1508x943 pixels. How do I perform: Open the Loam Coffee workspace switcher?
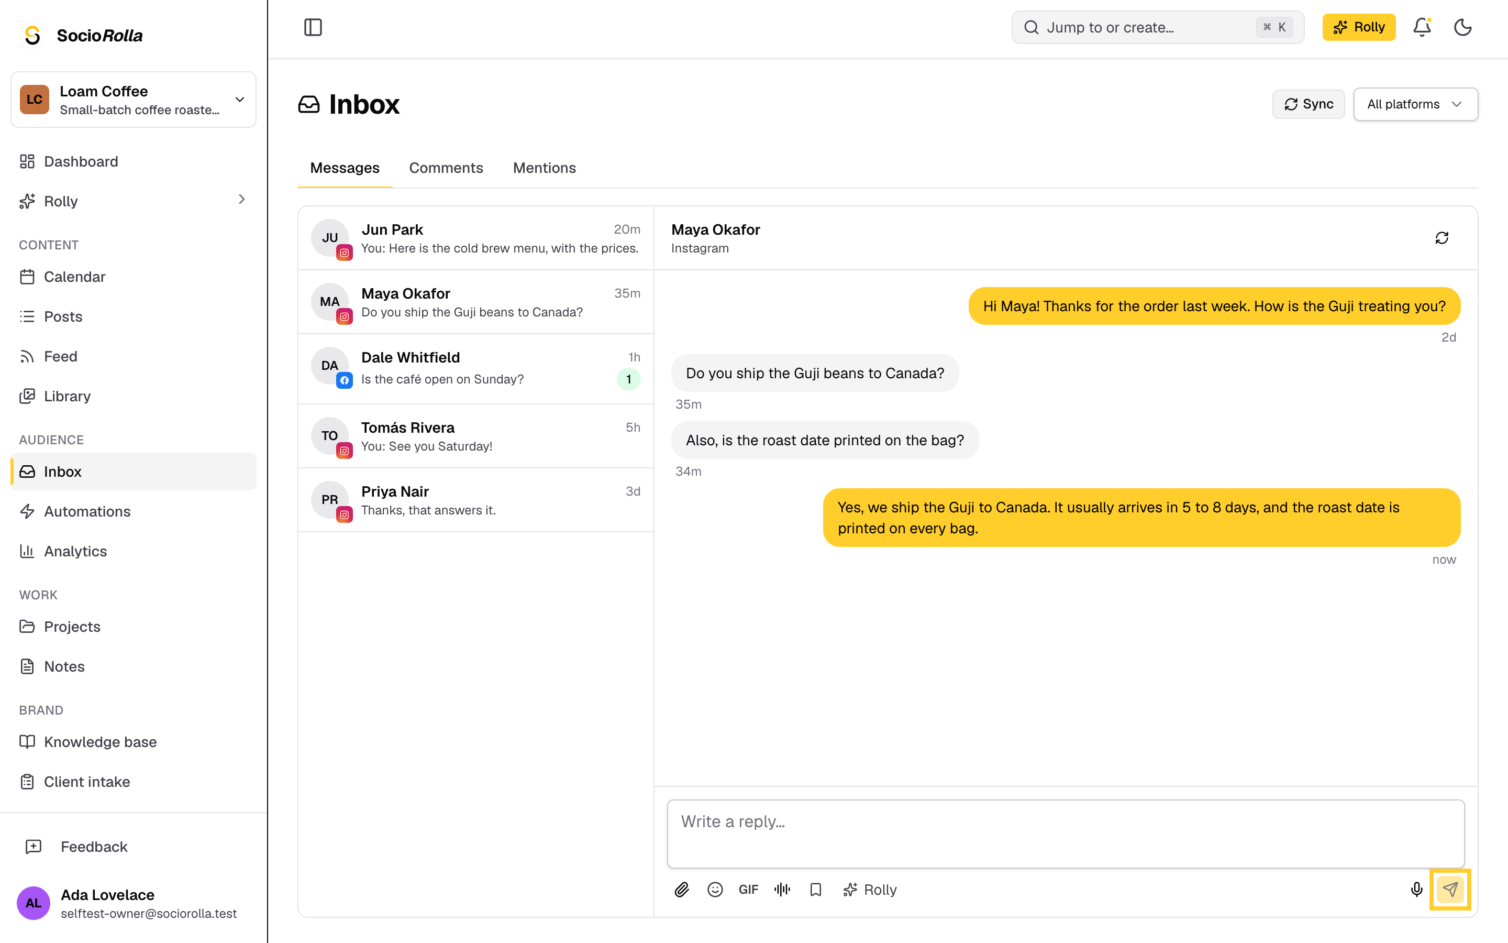(134, 100)
